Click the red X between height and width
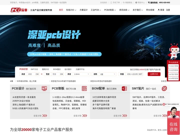The height and width of the screenshot is (135, 180). (x=42, y=74)
